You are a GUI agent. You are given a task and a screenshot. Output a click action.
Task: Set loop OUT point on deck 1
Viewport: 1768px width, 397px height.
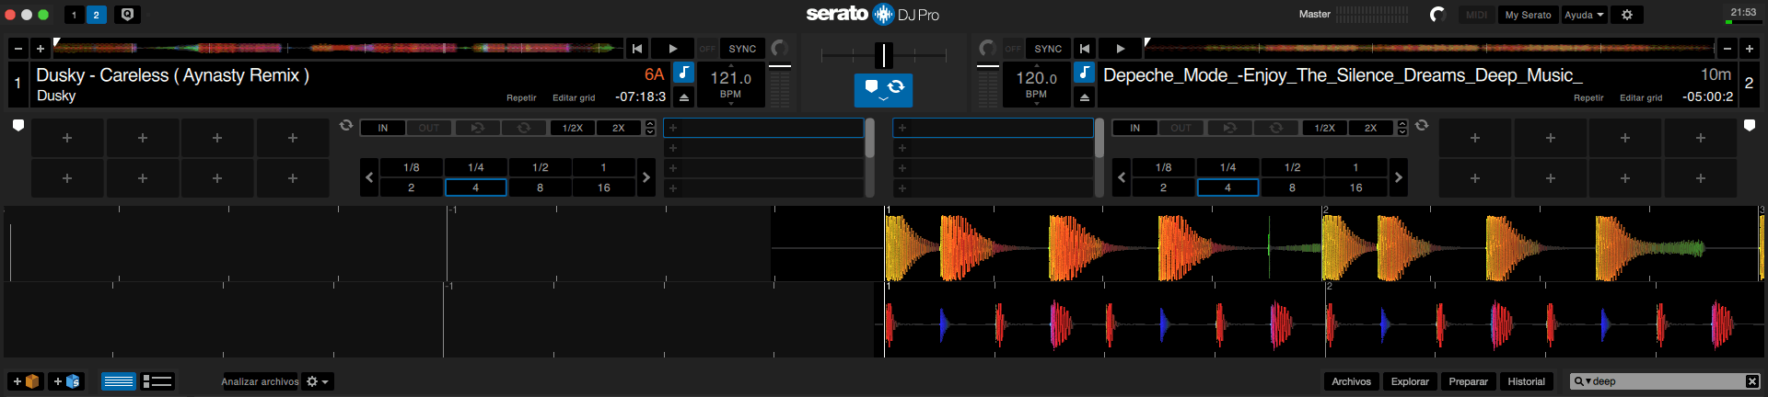tap(429, 128)
